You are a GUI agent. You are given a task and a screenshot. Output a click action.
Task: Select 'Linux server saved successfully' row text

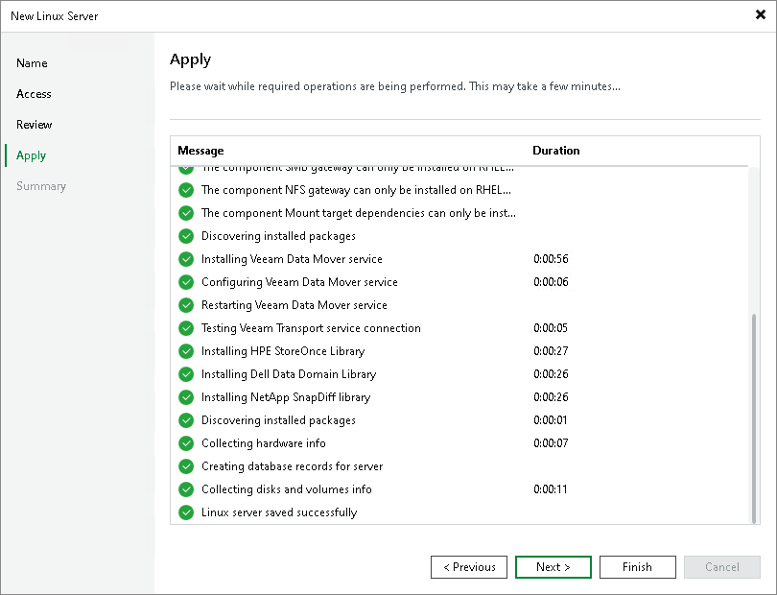click(279, 512)
